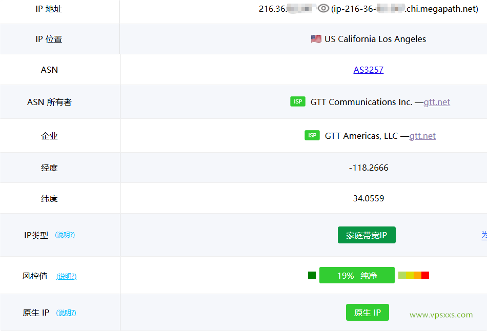Open the 说明? link next to 风控值
Viewport: 487px width, 331px height.
tap(67, 276)
